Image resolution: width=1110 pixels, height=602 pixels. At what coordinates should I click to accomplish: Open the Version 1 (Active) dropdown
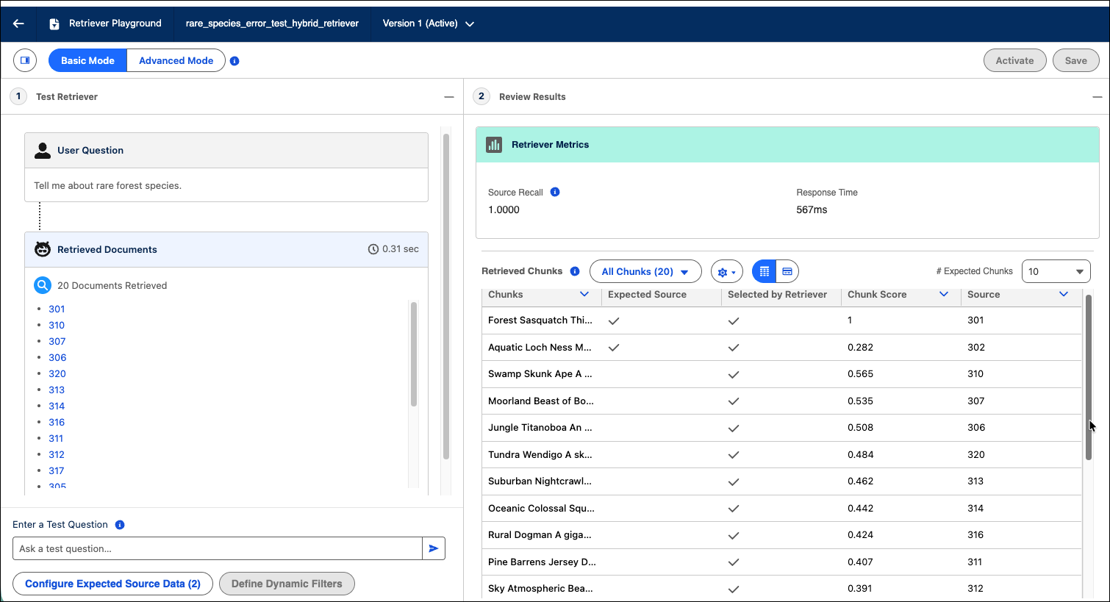(429, 24)
